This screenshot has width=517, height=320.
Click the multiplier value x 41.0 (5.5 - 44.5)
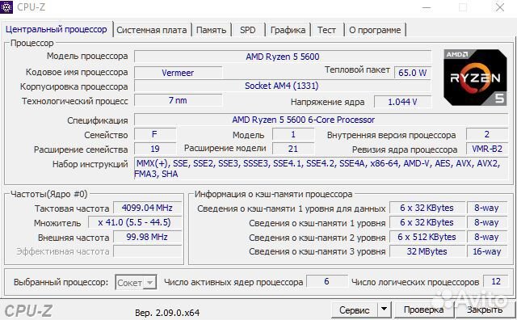(x=135, y=222)
